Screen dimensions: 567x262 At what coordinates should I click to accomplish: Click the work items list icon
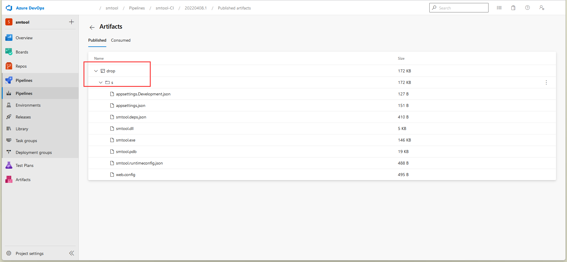coord(499,8)
